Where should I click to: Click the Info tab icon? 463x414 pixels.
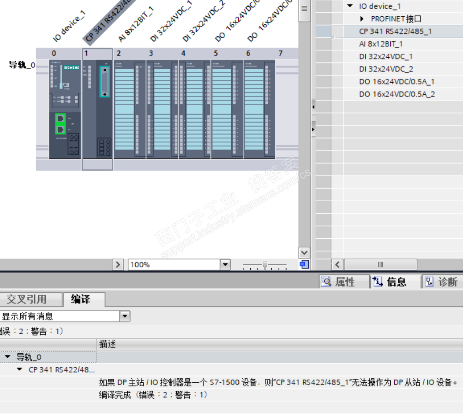tap(378, 282)
